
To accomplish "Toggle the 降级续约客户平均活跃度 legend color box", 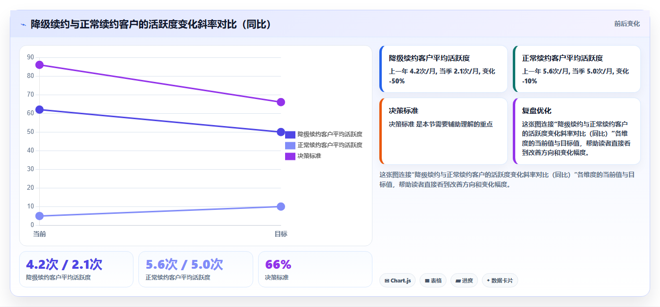I will [290, 134].
